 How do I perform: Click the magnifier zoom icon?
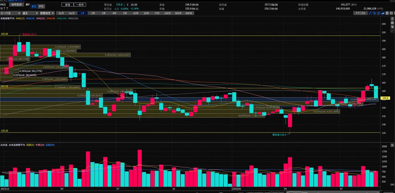(x=374, y=13)
